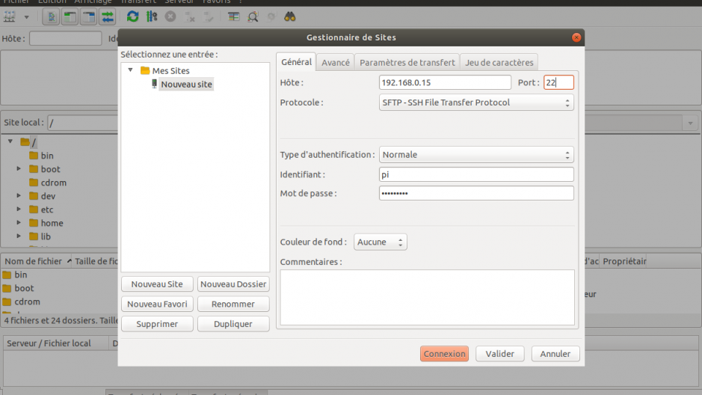Open the Paramètres de transfert tab
This screenshot has width=702, height=395.
click(x=407, y=62)
